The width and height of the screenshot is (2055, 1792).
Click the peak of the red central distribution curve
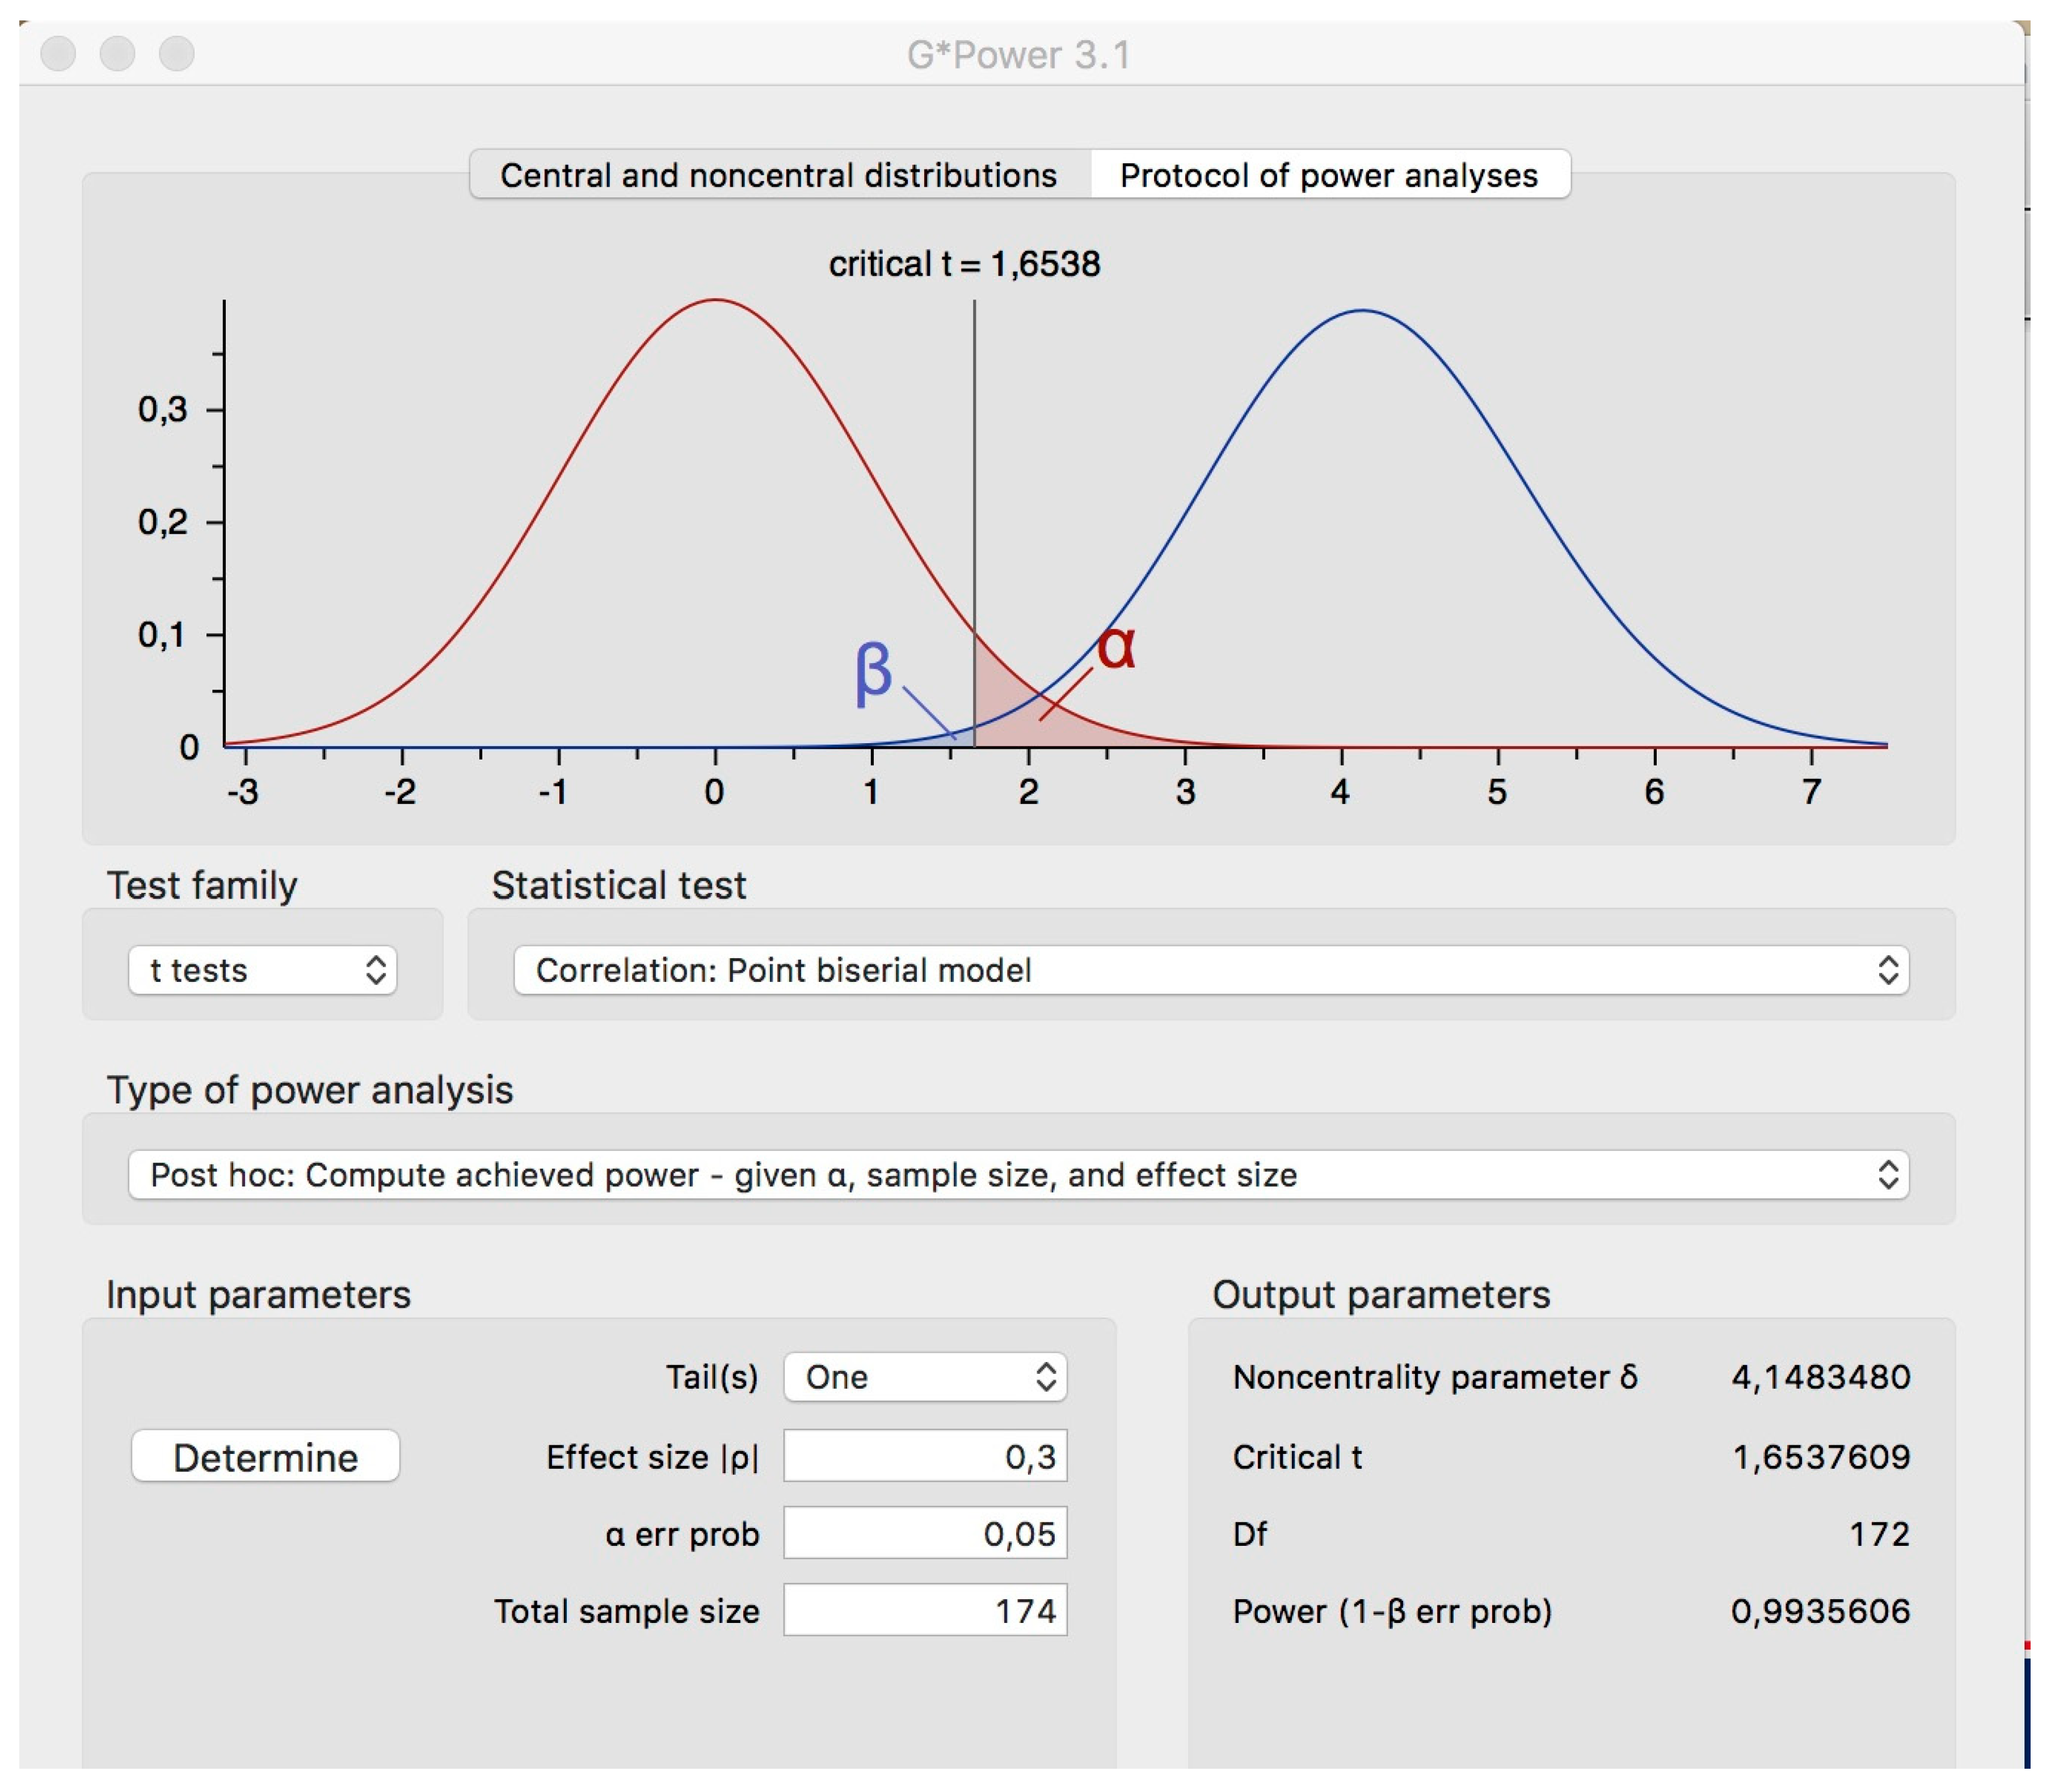pos(715,300)
